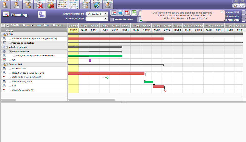Image resolution: width=246 pixels, height=142 pixels.
Task: Enable the 'sauver les dates' checkbox
Action: click(x=112, y=19)
